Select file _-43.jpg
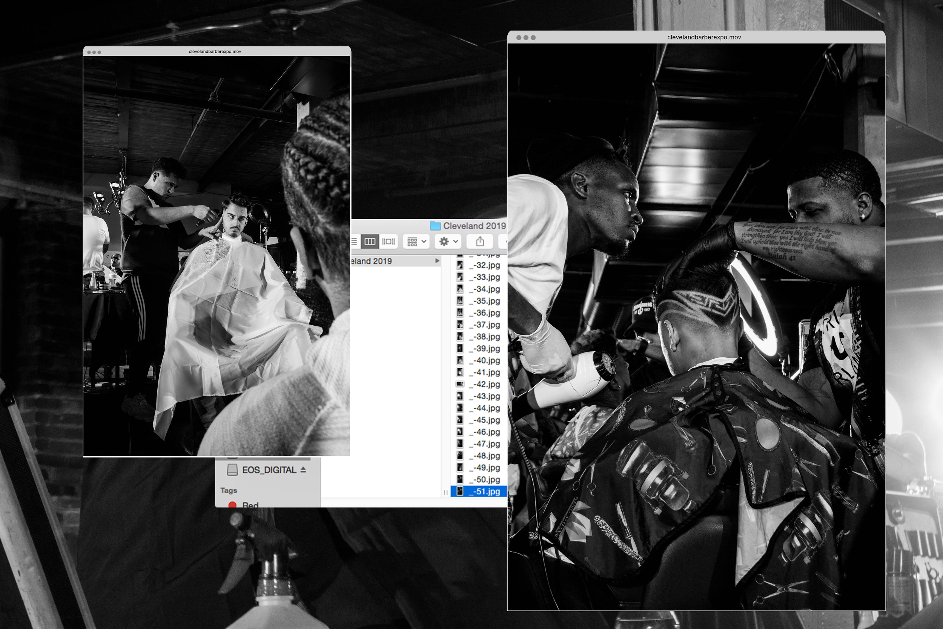Screen dimensions: 943x629 [x=479, y=396]
